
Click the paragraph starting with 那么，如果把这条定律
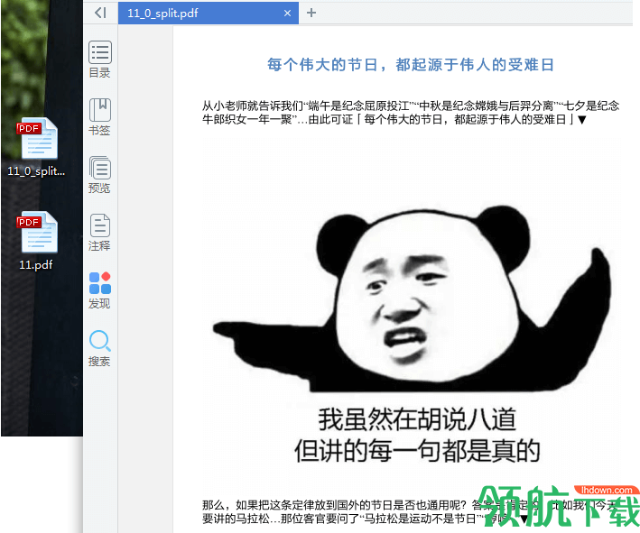pyautogui.click(x=411, y=512)
